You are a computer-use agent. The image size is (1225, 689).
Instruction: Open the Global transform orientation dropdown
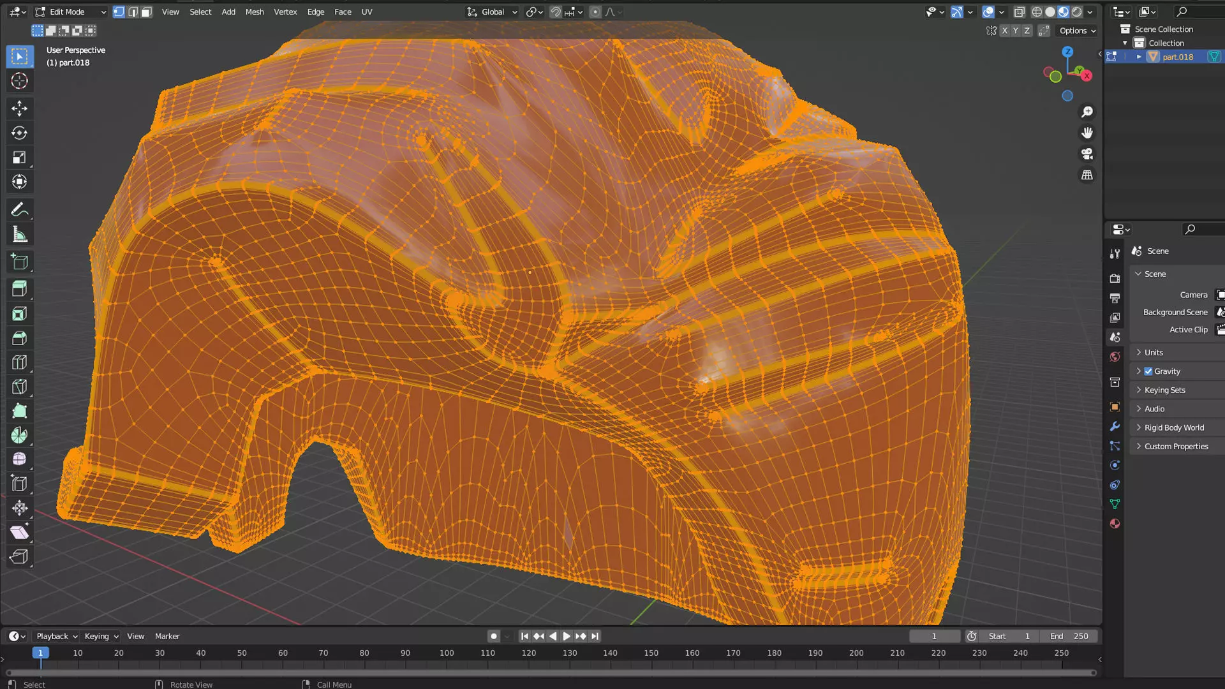click(492, 11)
